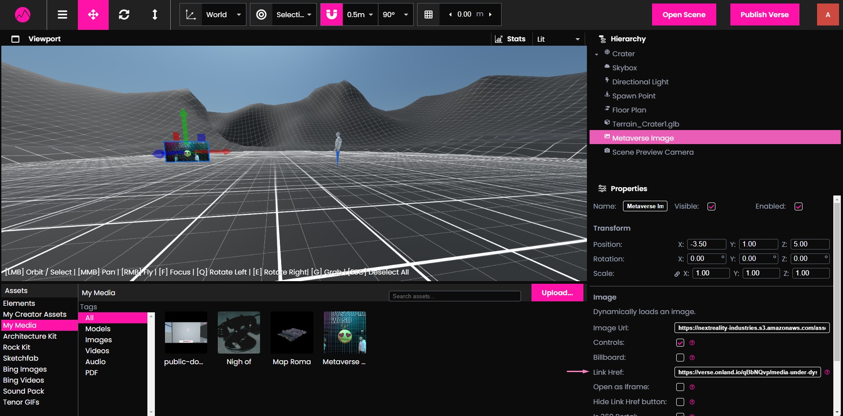Viewport: 843px width, 416px height.
Task: Click the pink logo icon at top left
Action: (23, 14)
